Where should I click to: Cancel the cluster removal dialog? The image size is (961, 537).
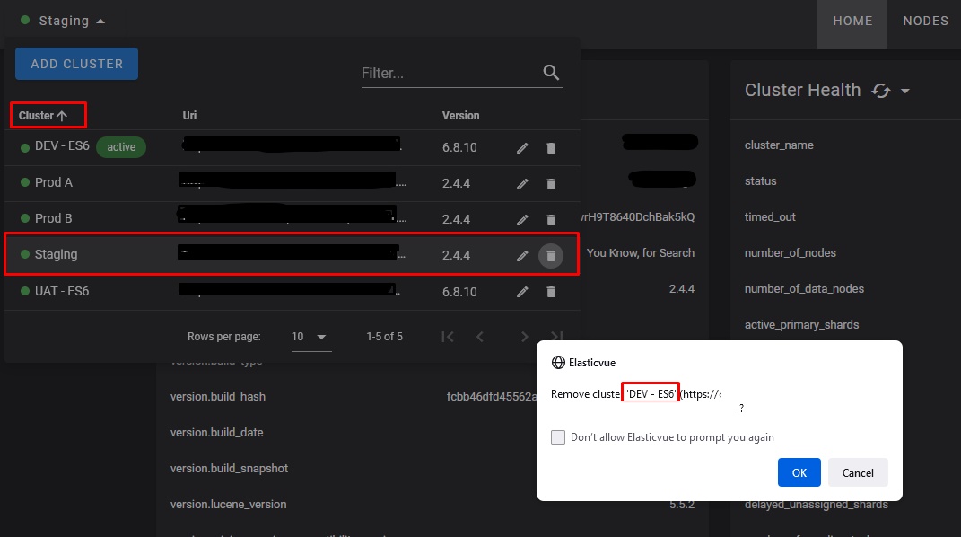[858, 472]
